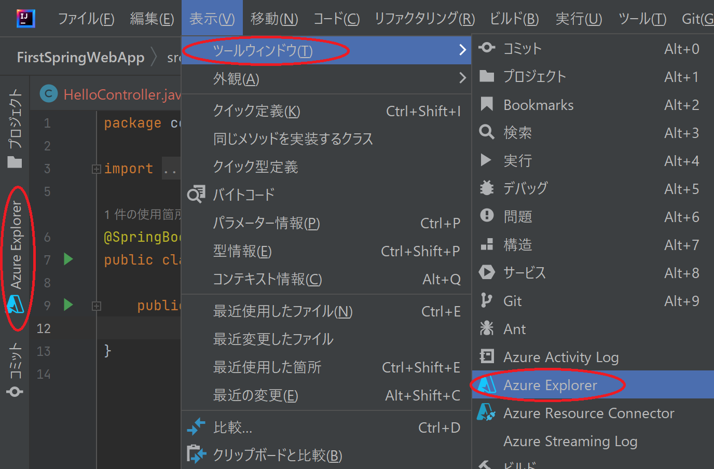Click the IntelliJ IDEA logo icon

coord(26,19)
